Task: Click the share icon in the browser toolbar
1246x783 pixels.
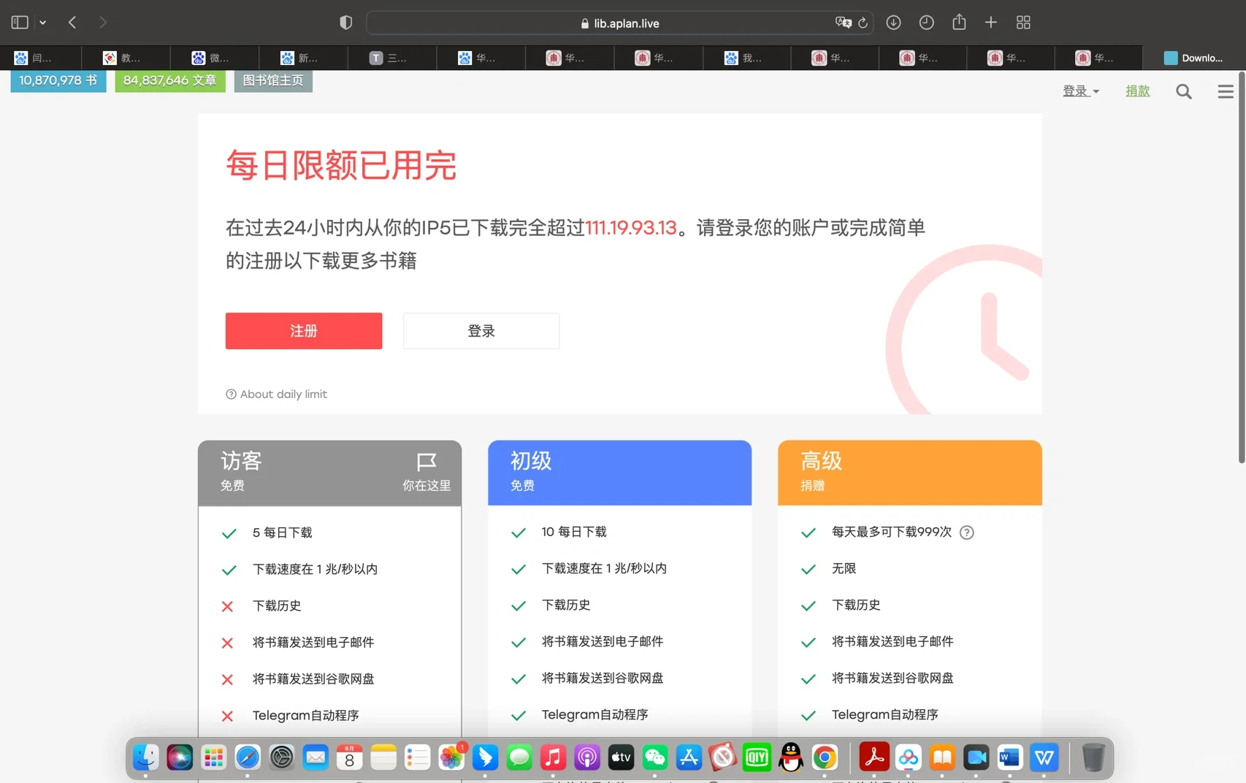Action: pyautogui.click(x=958, y=22)
